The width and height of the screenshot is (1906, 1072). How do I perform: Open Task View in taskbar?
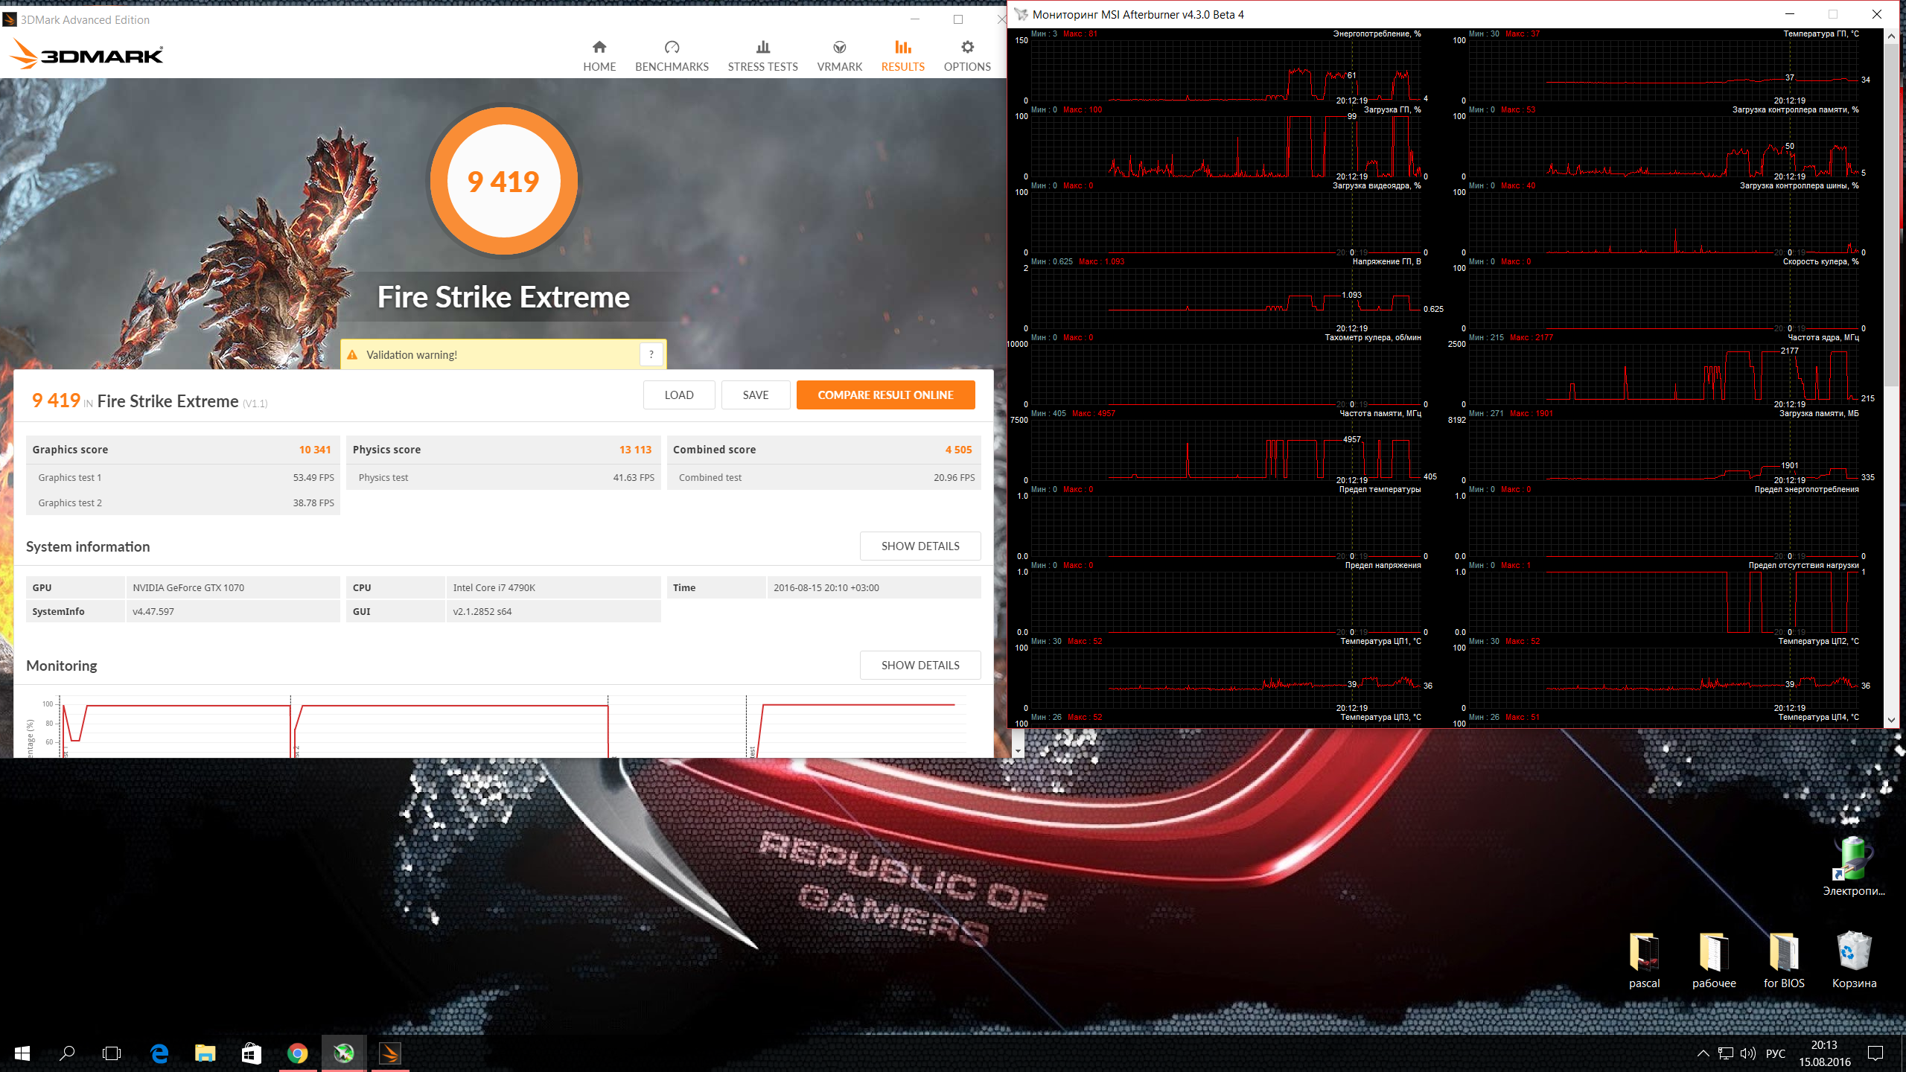pyautogui.click(x=112, y=1053)
